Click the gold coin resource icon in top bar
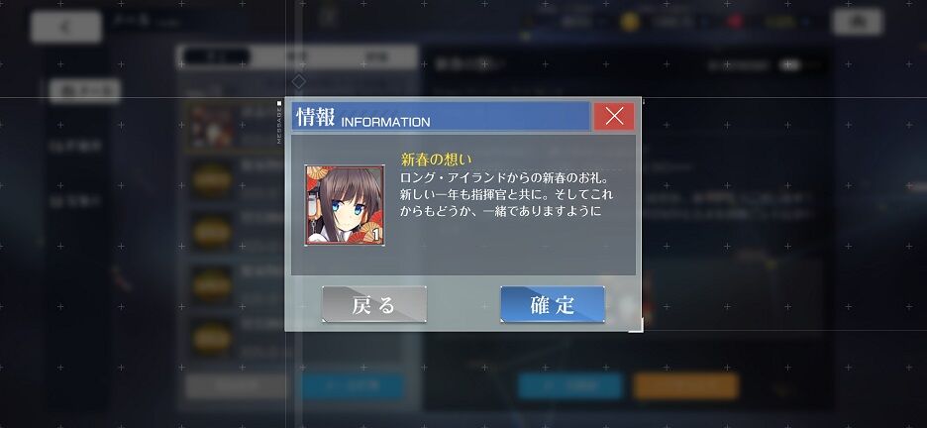927x428 pixels. pos(629,22)
